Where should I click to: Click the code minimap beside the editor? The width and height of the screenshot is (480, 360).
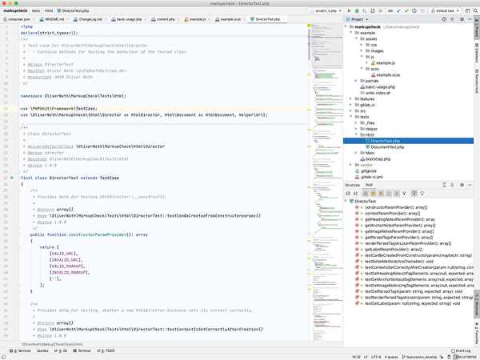click(327, 182)
